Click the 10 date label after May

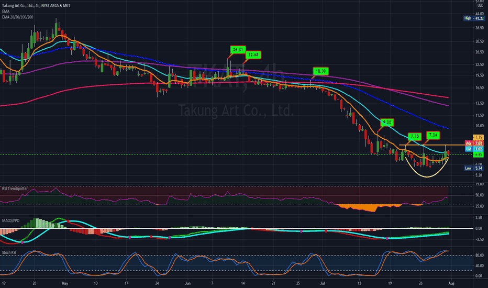[x=95, y=283]
